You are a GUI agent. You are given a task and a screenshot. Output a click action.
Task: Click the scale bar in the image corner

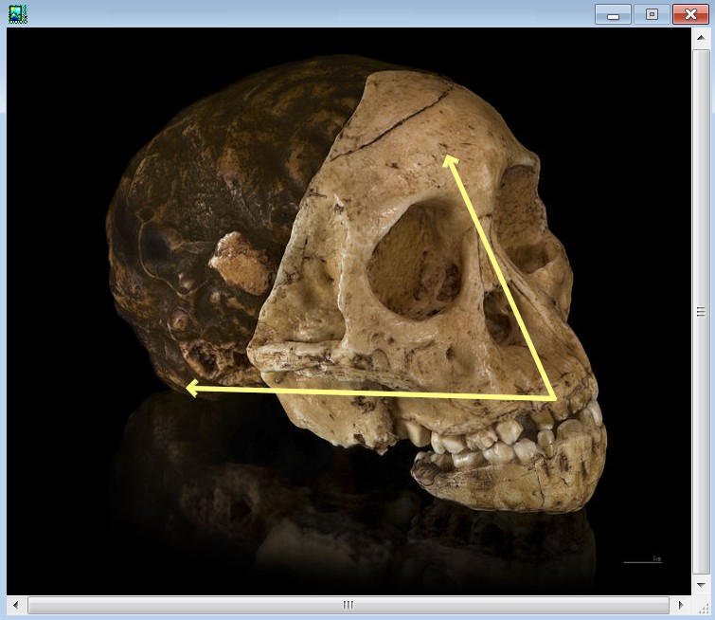pos(642,561)
